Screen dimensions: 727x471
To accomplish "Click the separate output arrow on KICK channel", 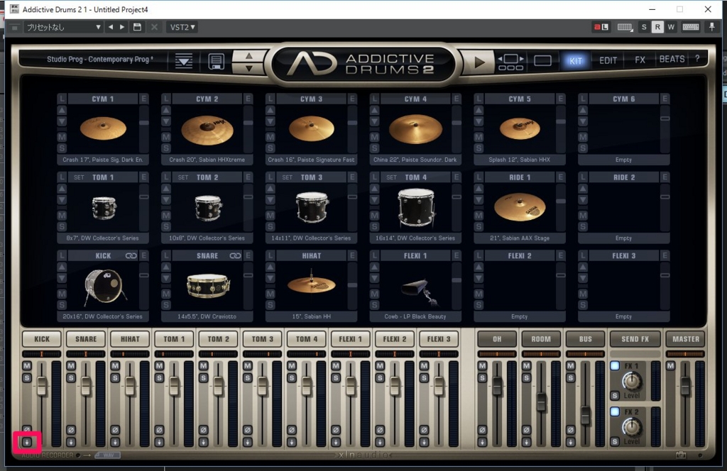I will [x=27, y=442].
